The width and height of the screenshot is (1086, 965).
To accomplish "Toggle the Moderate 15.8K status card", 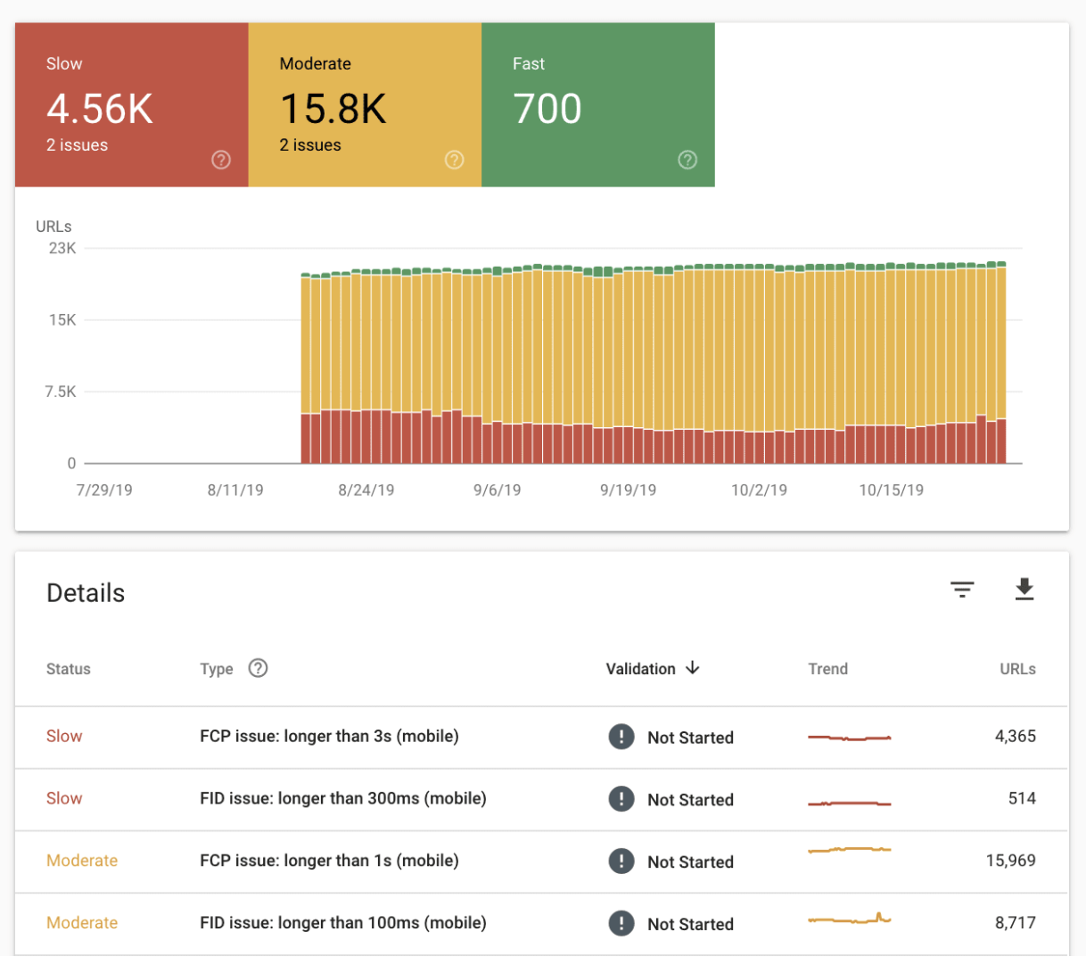I will click(x=366, y=105).
